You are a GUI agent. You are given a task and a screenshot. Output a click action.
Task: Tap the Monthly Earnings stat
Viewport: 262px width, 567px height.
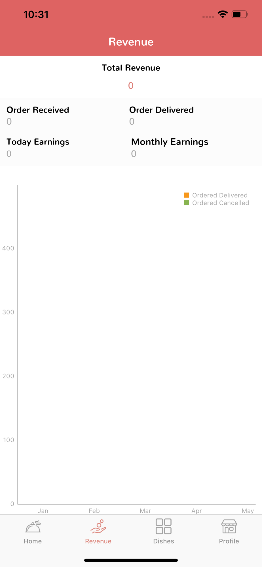point(170,148)
